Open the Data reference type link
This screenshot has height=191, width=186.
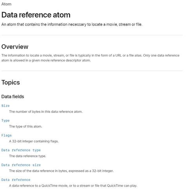point(21,150)
